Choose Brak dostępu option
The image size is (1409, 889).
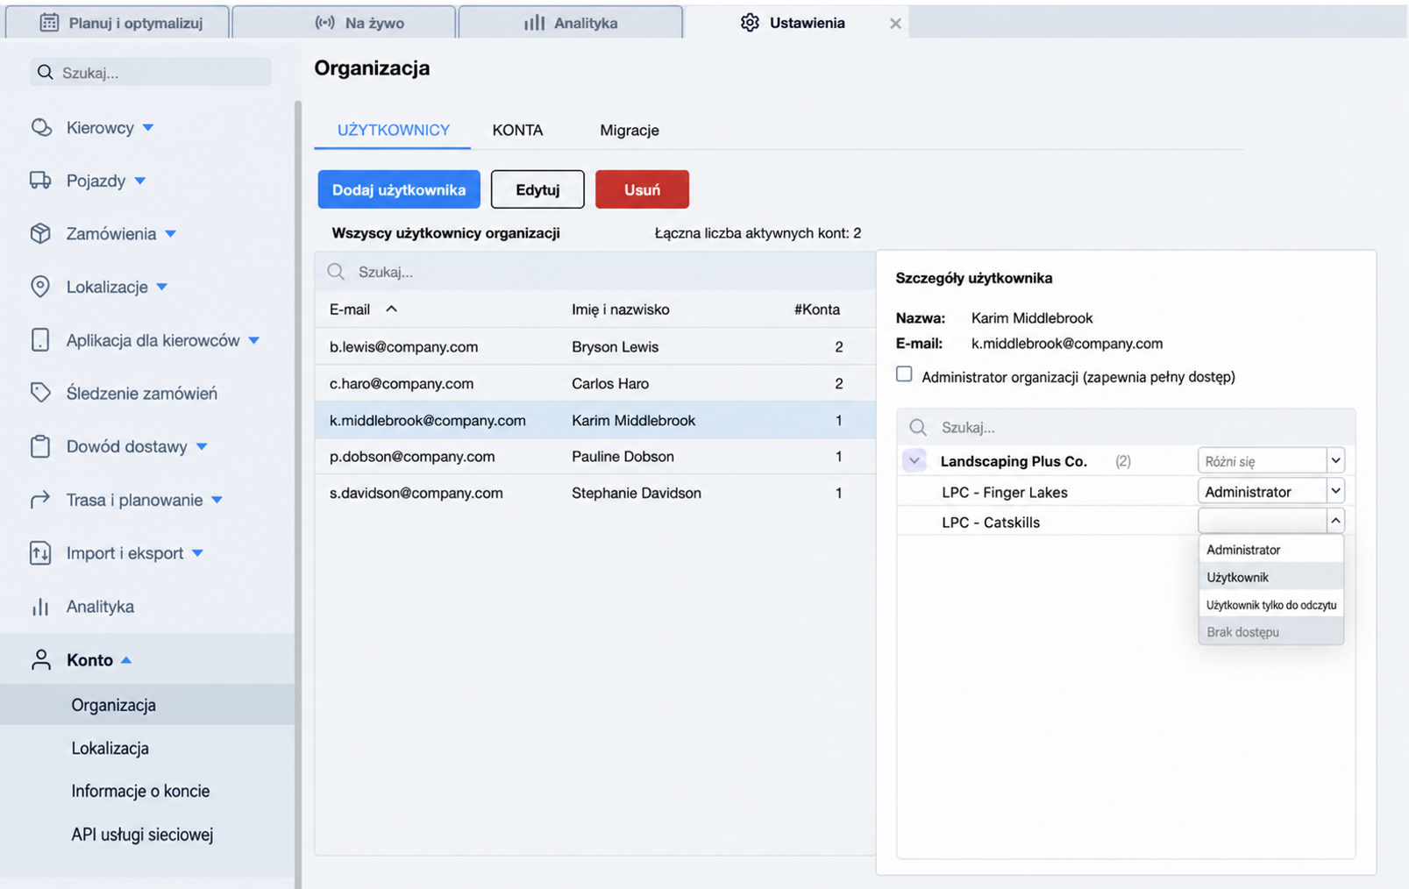tap(1270, 632)
